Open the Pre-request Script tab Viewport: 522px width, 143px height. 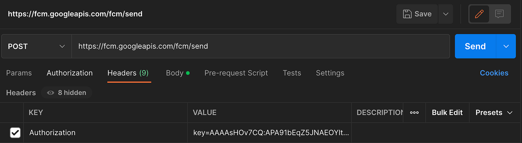(236, 73)
